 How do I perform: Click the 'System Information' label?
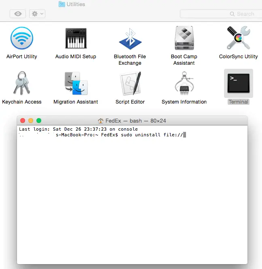click(184, 102)
